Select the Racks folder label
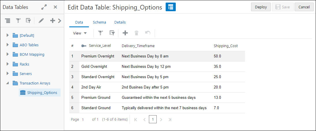Image resolution: width=316 pixels, height=131 pixels. (x=24, y=64)
